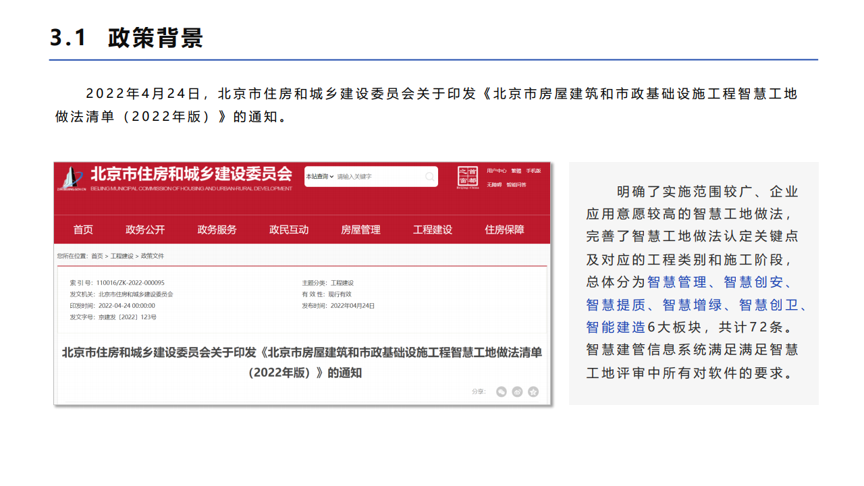864x486 pixels.
Task: Click 政策文件 in the breadcrumb
Action: pyautogui.click(x=153, y=256)
